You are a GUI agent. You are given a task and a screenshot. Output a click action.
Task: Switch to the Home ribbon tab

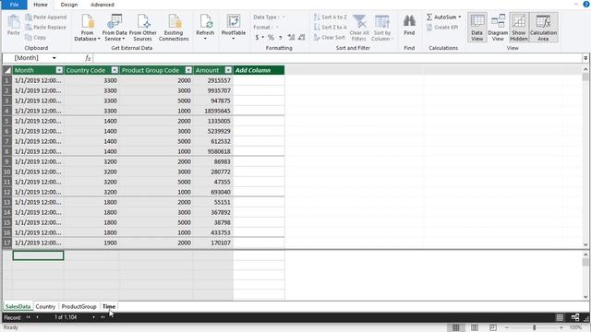pyautogui.click(x=41, y=5)
